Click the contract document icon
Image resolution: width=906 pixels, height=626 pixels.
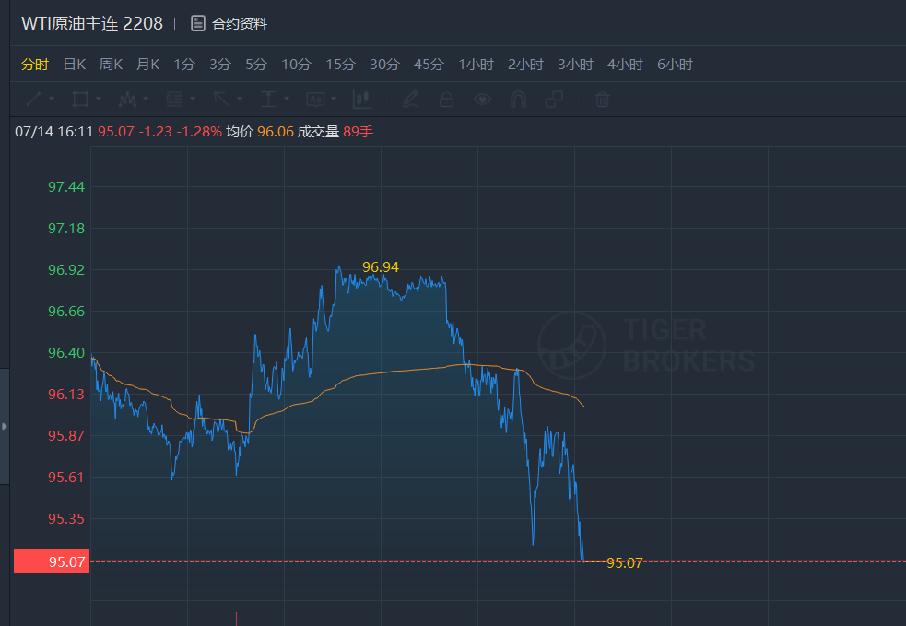pyautogui.click(x=198, y=24)
